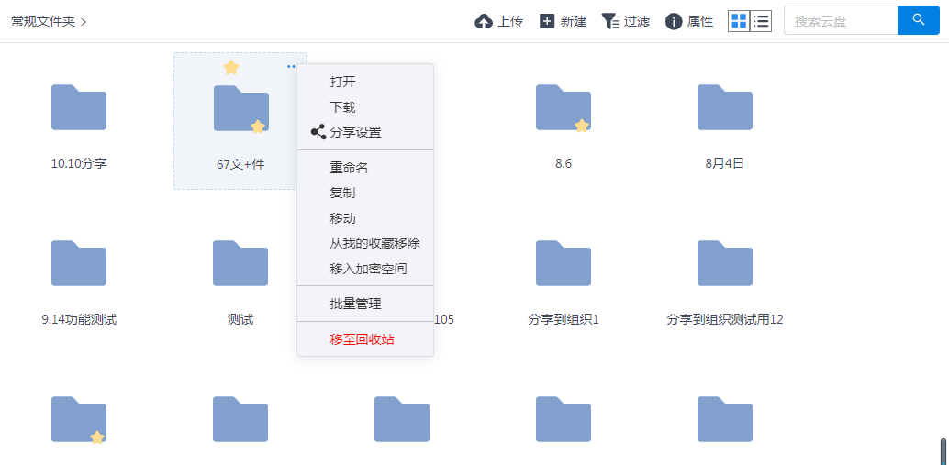Screen dimensions: 949x465
Task: Click the filter funnel icon
Action: coord(610,22)
